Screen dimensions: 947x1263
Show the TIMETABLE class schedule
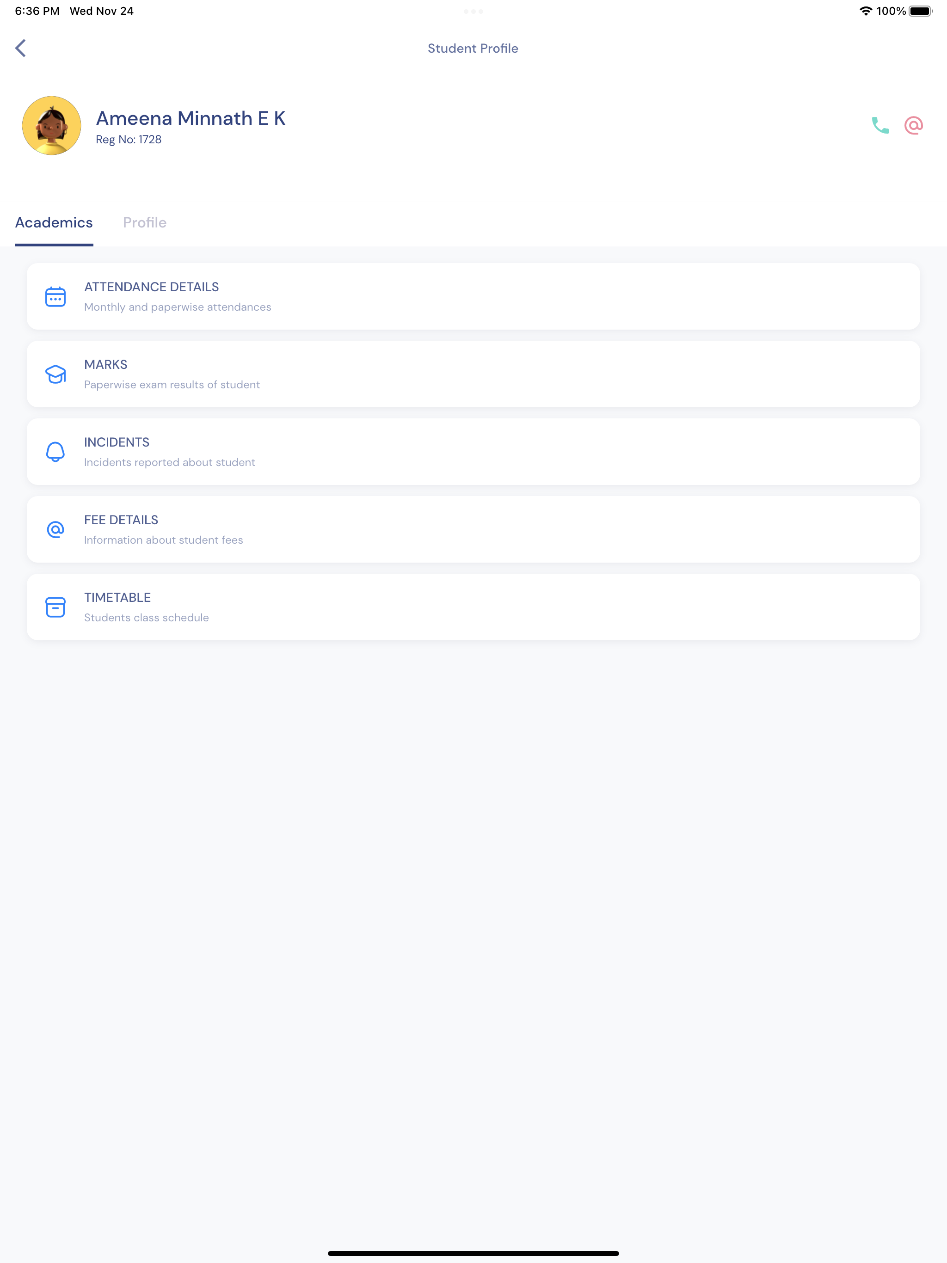tap(473, 607)
